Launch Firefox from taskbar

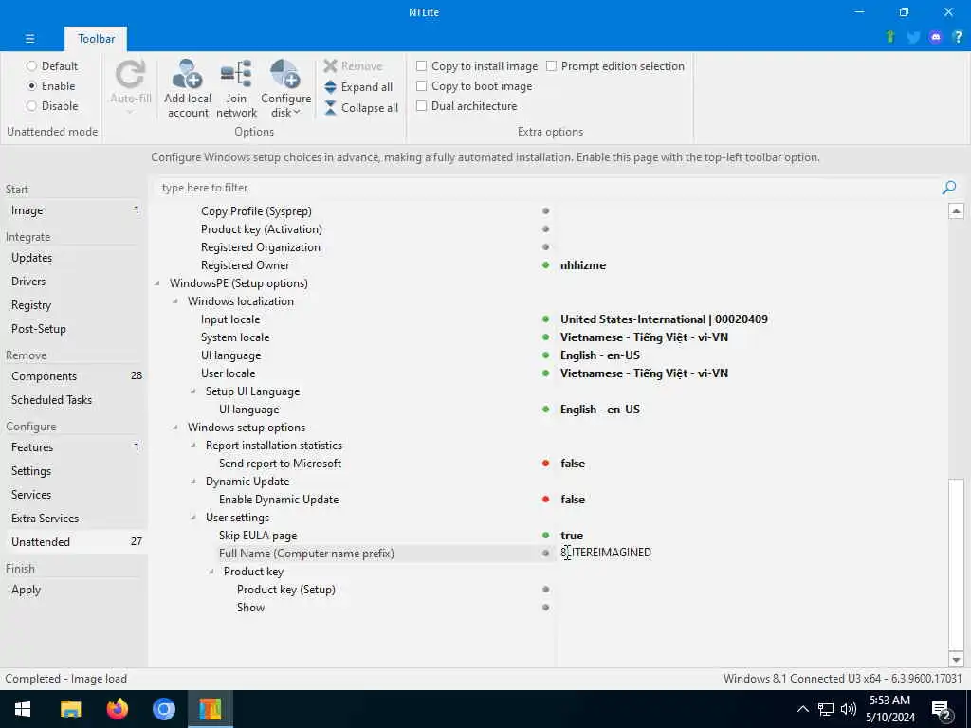coord(117,709)
